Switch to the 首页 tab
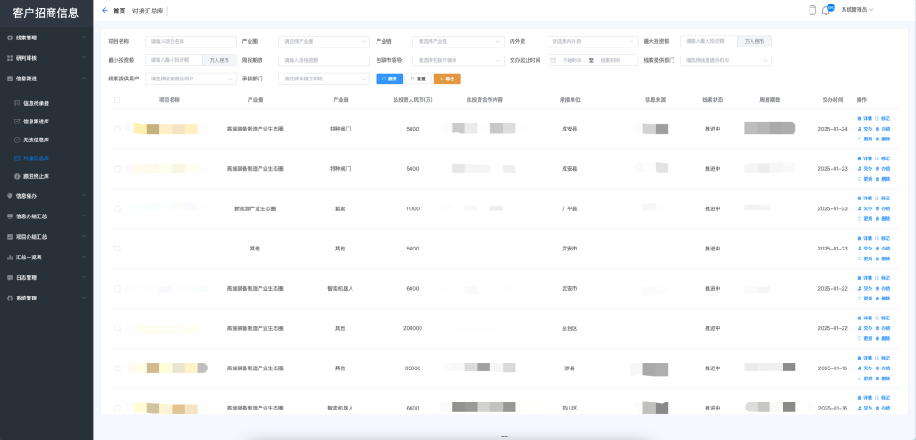916x440 pixels. [119, 11]
